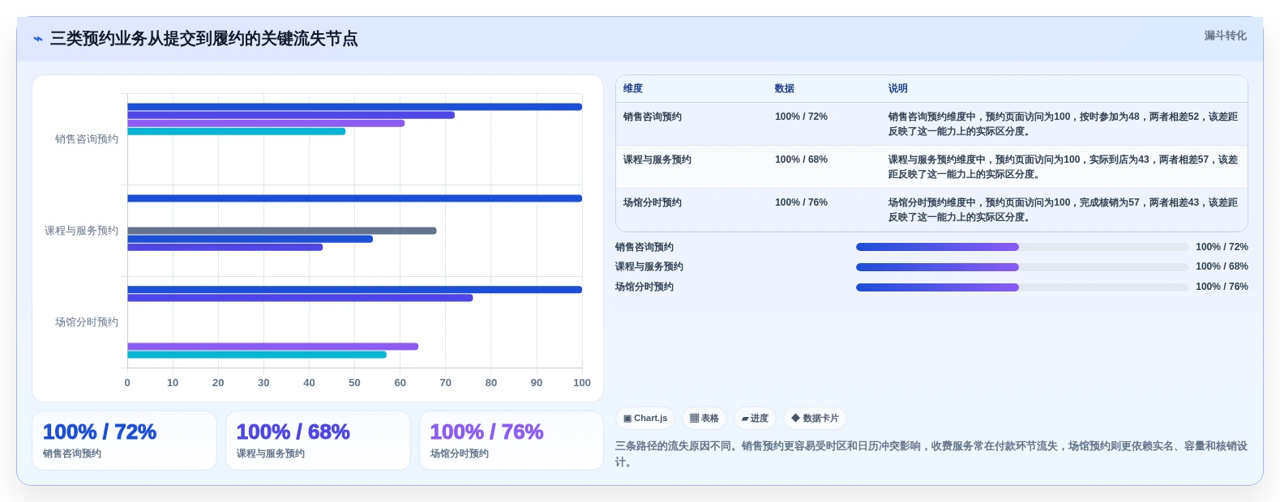The height and width of the screenshot is (502, 1280).
Task: Click the 进度 tag chip
Action: [755, 419]
